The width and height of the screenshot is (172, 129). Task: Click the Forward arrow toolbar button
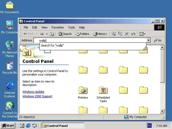coord(42,34)
